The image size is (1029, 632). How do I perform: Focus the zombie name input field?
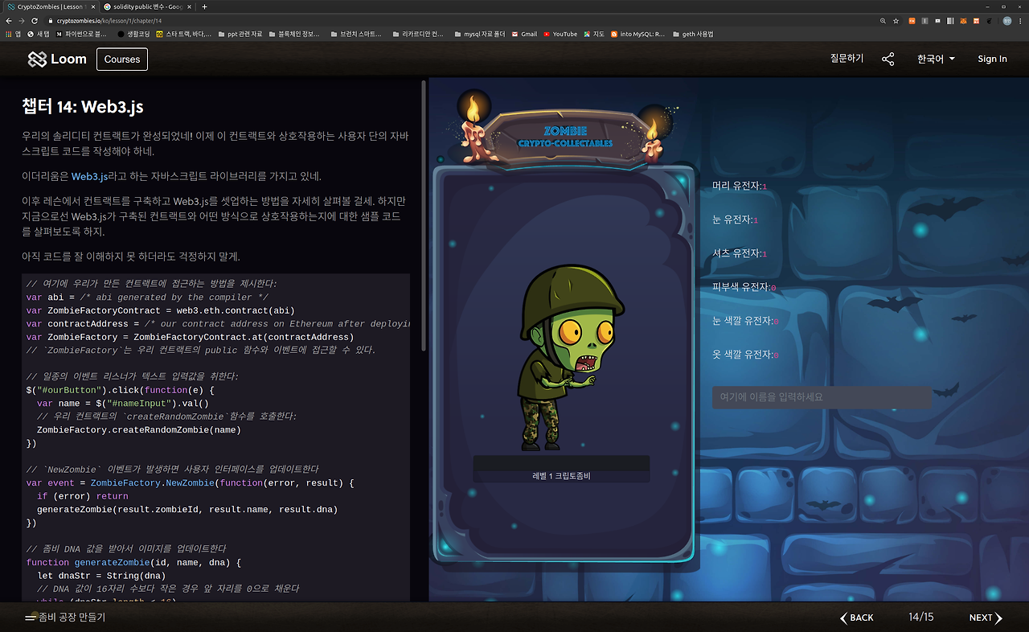click(x=822, y=397)
